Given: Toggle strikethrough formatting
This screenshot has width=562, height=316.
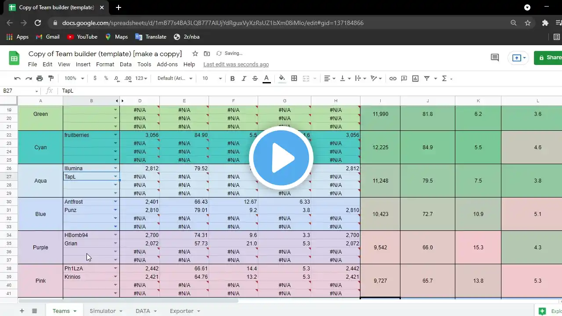Looking at the screenshot, I should click(255, 79).
